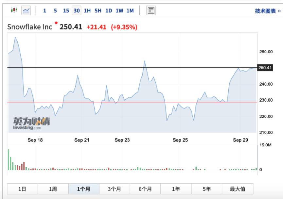This screenshot has height=199, width=283.
Task: Click the Snowflake Inc title
Action: (30, 27)
